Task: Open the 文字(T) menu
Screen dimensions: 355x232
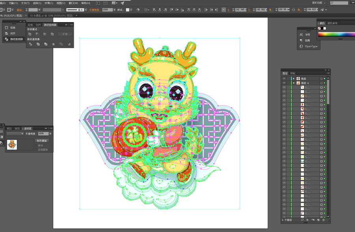Action: [25, 3]
